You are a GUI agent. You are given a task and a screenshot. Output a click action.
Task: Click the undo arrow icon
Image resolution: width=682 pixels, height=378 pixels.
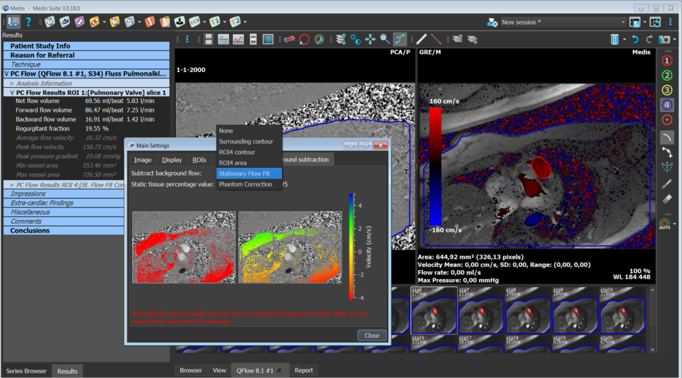(x=635, y=39)
